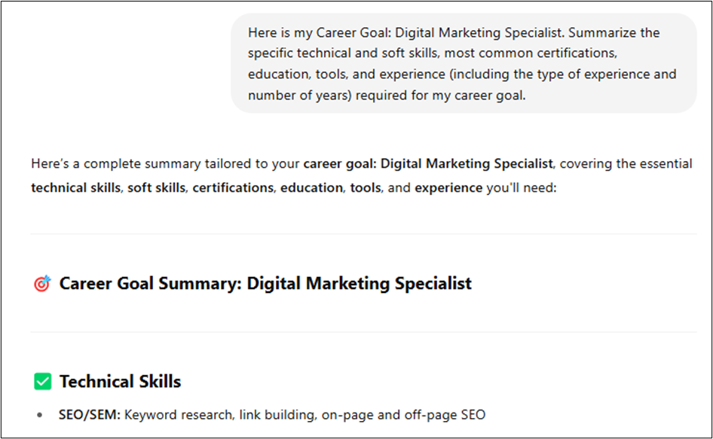This screenshot has width=713, height=439.
Task: Click the divider line above Technical Skills
Action: 364,332
